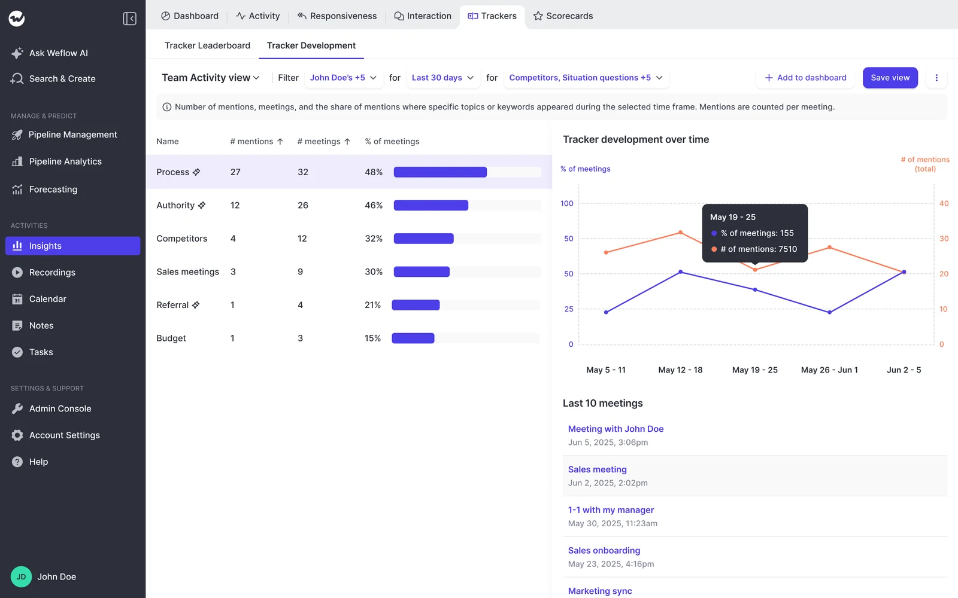The height and width of the screenshot is (598, 958).
Task: Click the JD user avatar
Action: [21, 577]
